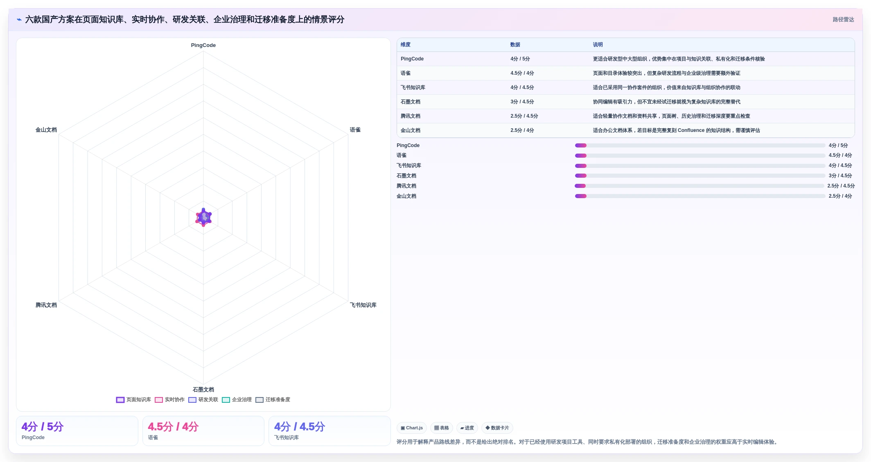The height and width of the screenshot is (462, 871).
Task: Click the 说明 column header
Action: click(598, 45)
